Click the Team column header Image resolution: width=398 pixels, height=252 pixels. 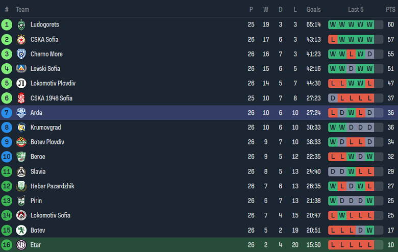[22, 9]
